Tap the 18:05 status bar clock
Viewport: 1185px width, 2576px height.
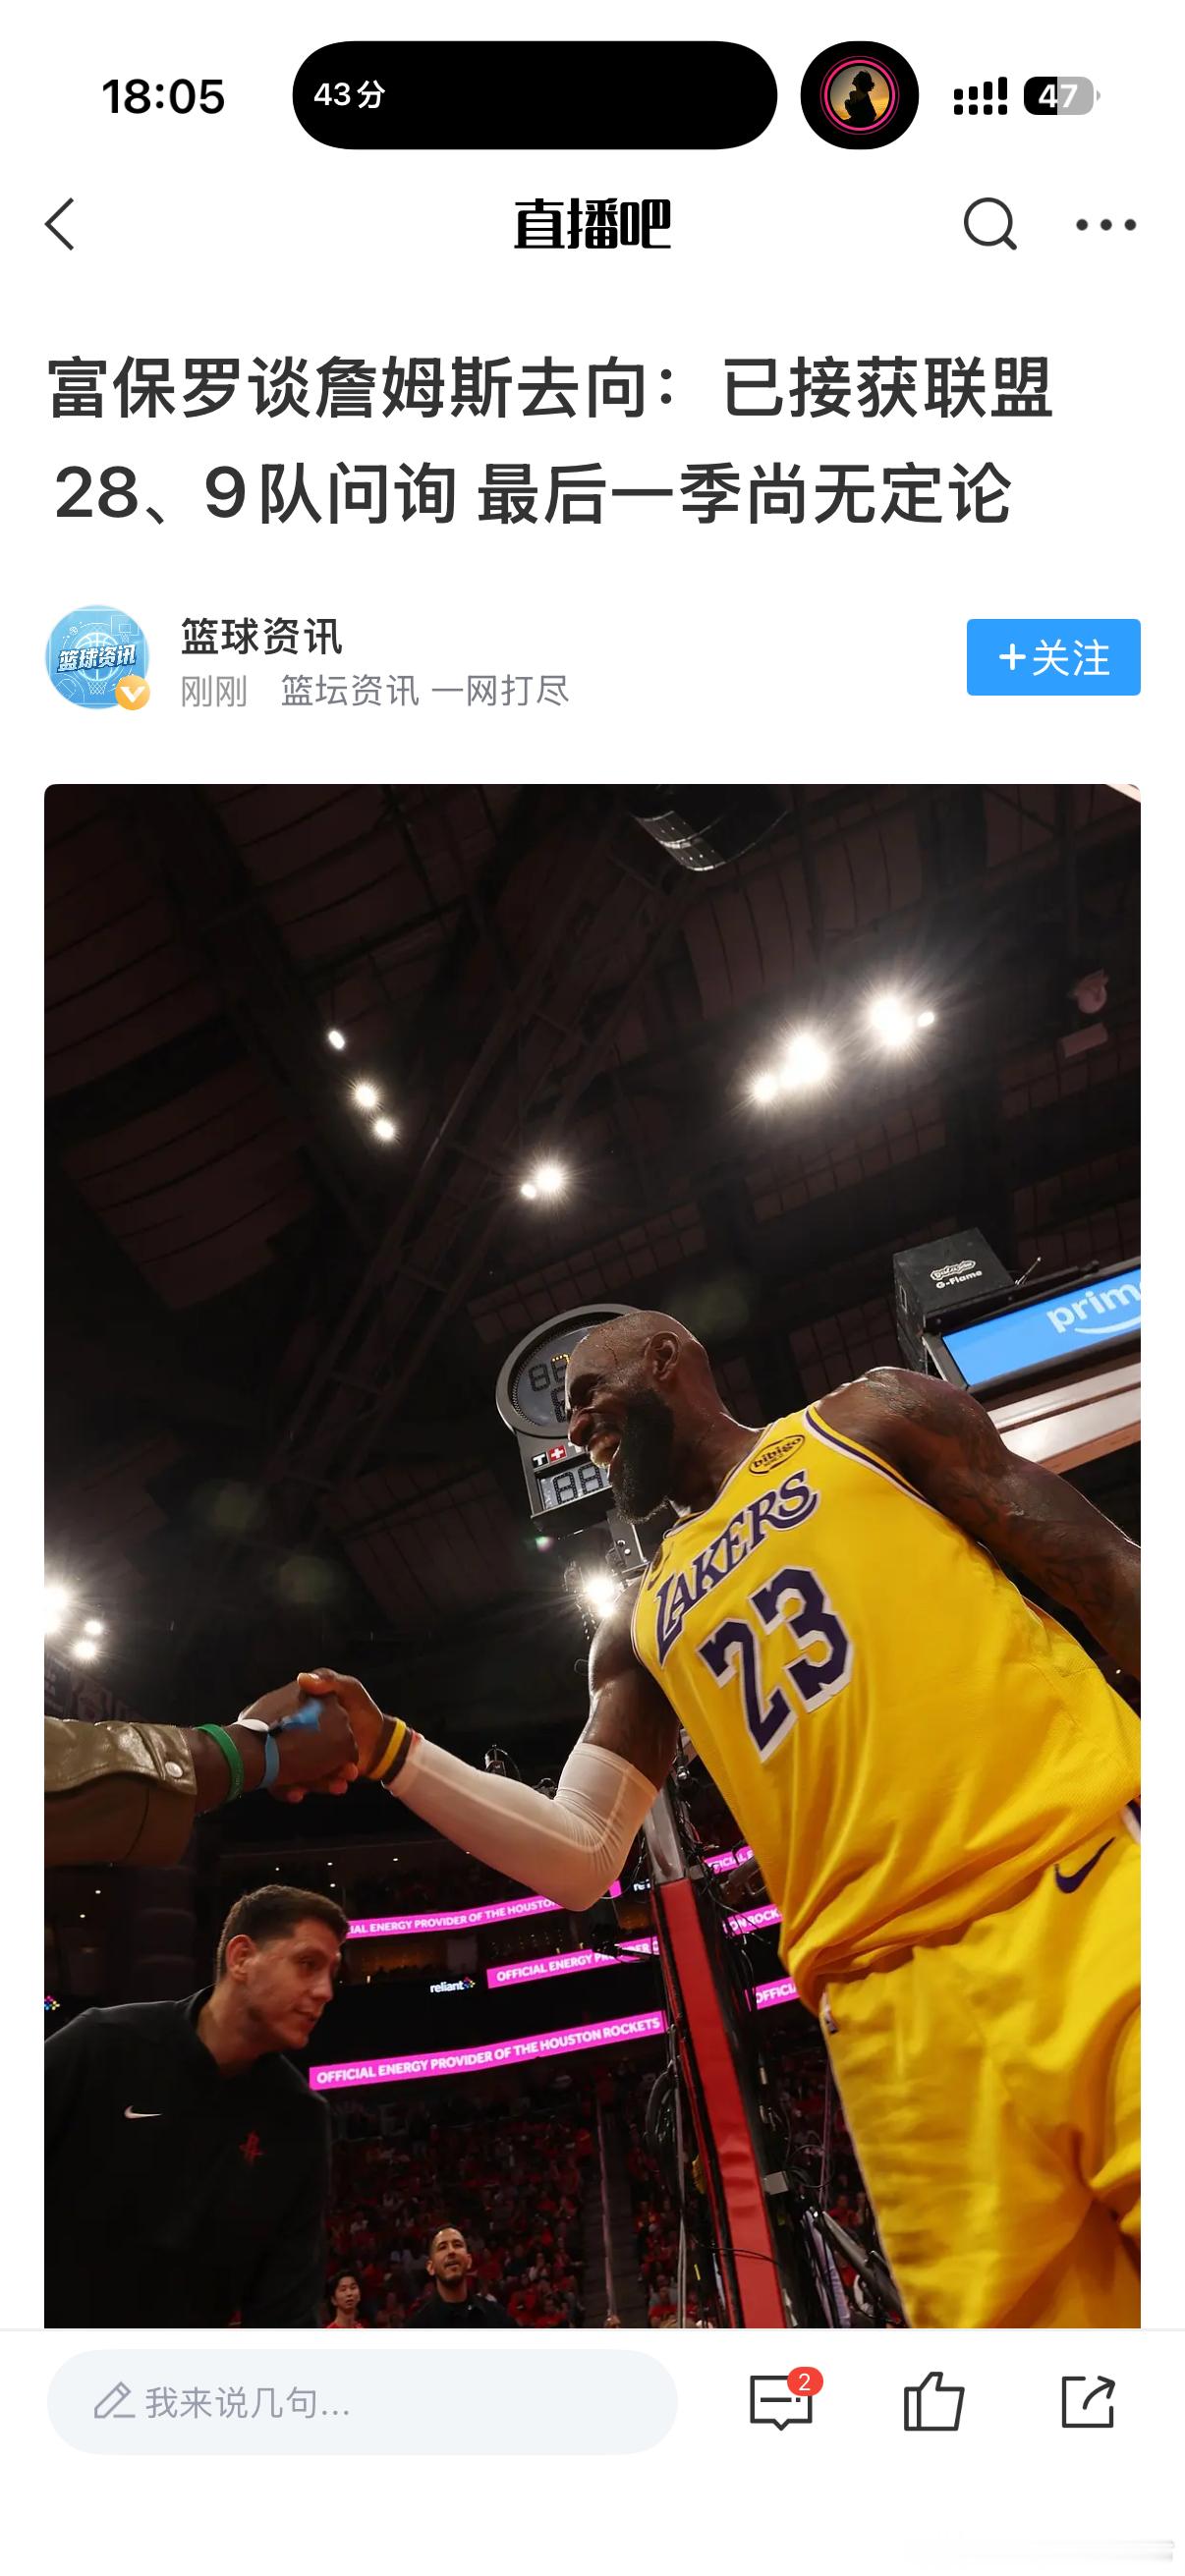click(163, 97)
